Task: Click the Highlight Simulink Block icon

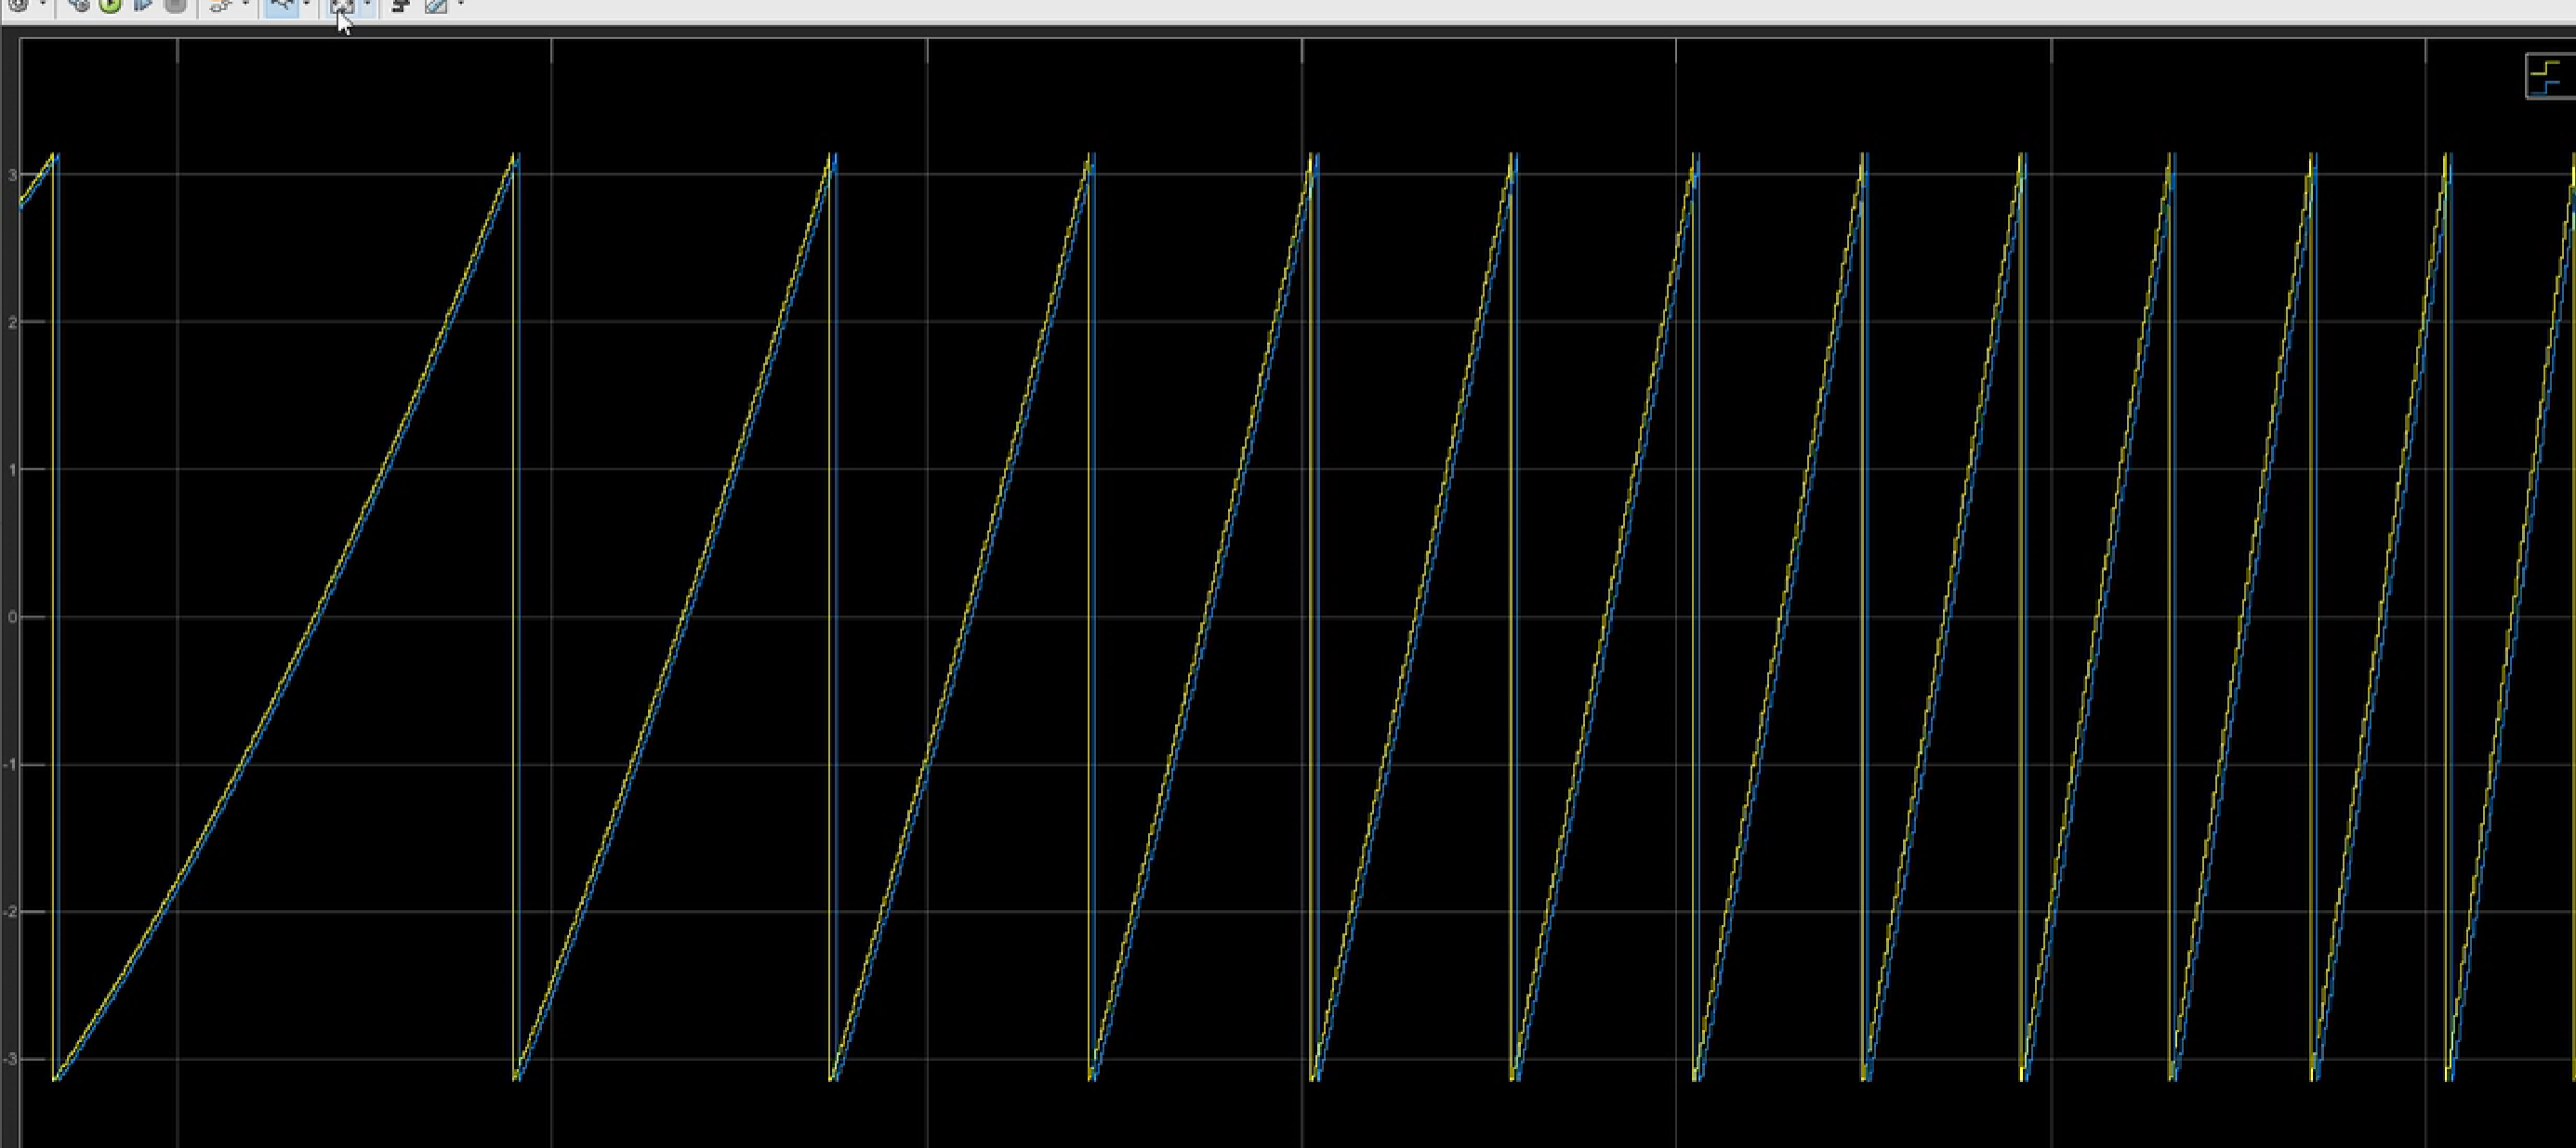Action: [x=221, y=5]
